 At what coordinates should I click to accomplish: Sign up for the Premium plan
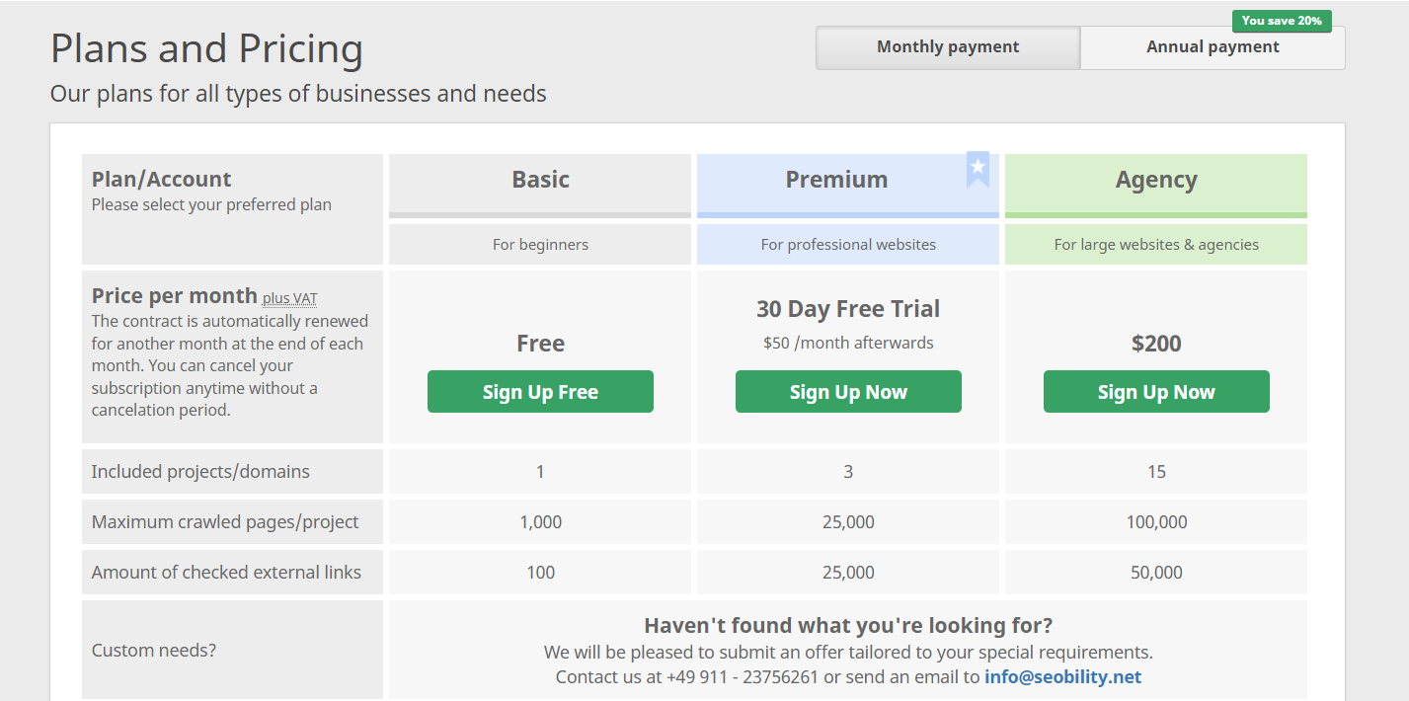coord(848,391)
